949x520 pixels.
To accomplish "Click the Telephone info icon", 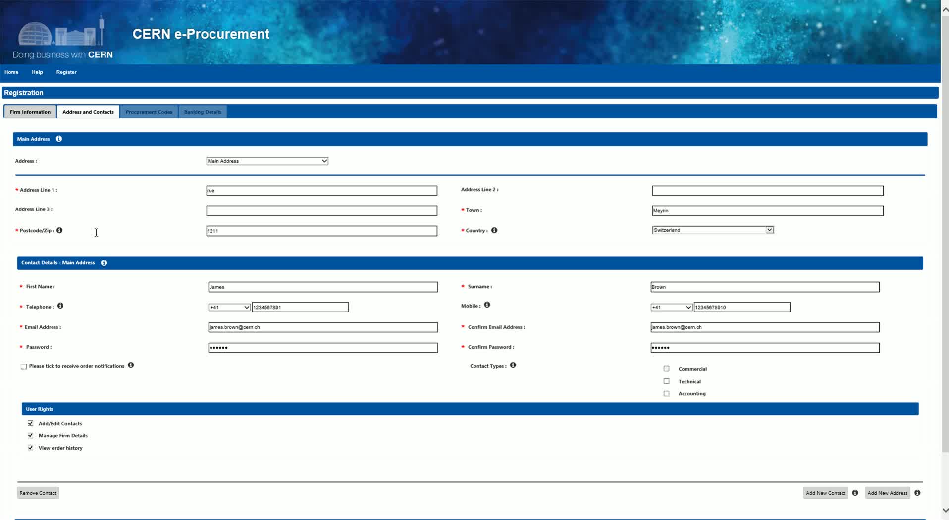I will point(60,306).
